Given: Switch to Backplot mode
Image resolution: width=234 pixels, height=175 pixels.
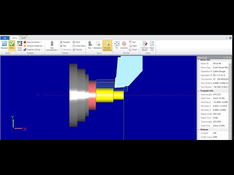Looking at the screenshot, I should [4, 45].
